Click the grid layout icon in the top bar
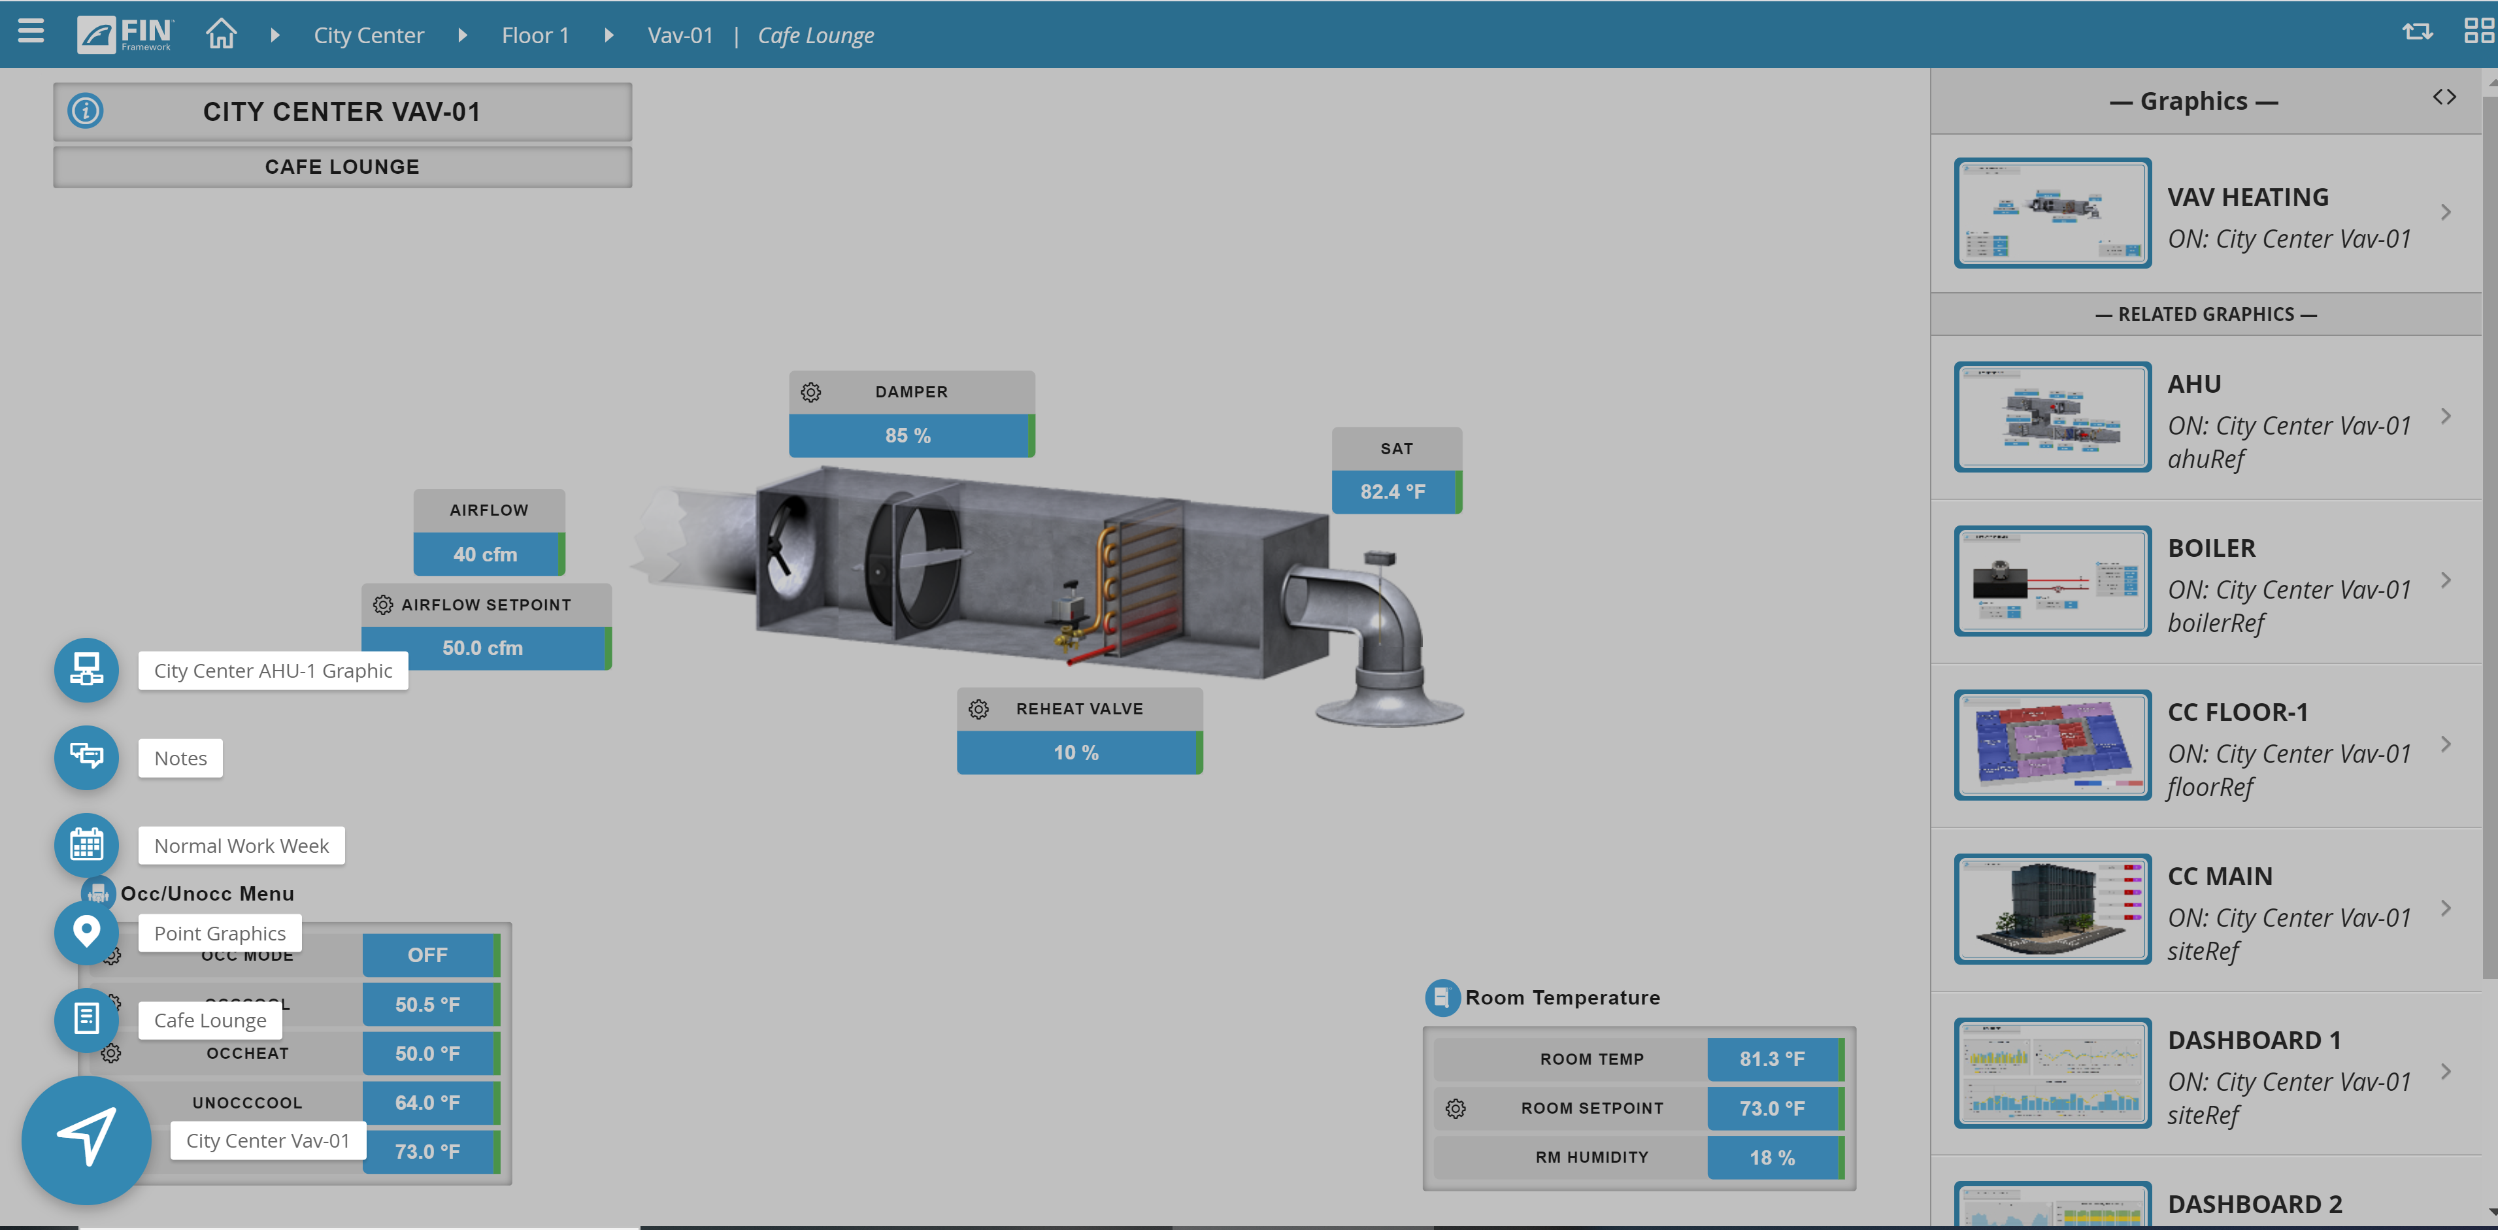The height and width of the screenshot is (1230, 2498). point(2476,32)
